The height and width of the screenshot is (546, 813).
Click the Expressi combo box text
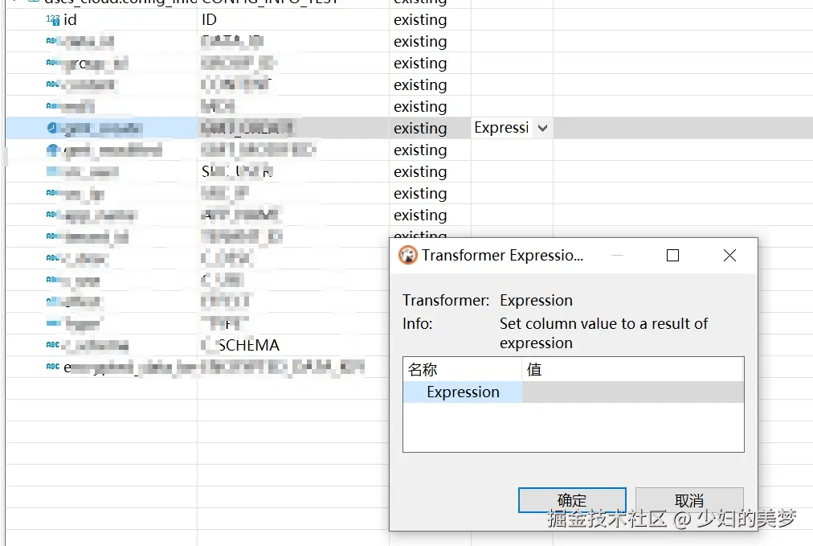(x=501, y=129)
